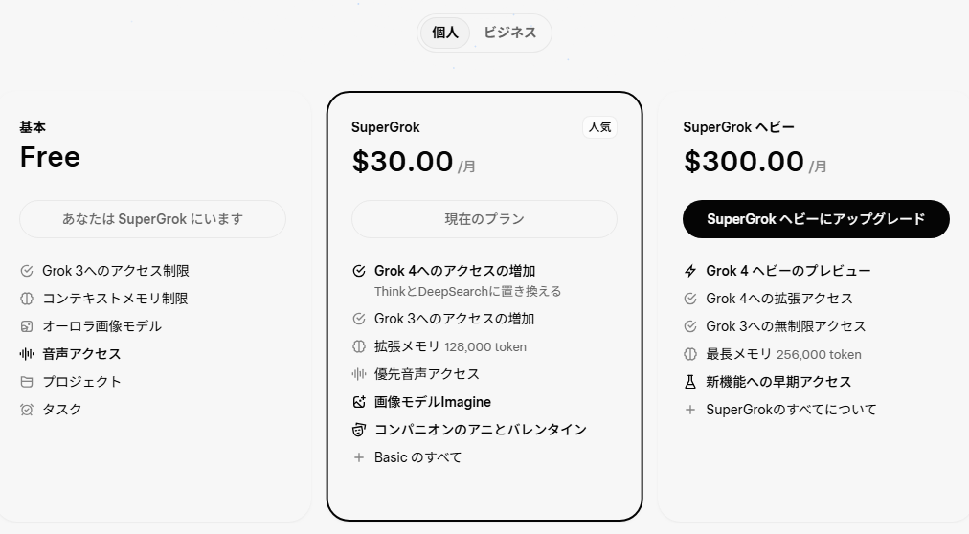Click the Imagine image model icon
Viewport: 969px width, 534px height.
359,402
